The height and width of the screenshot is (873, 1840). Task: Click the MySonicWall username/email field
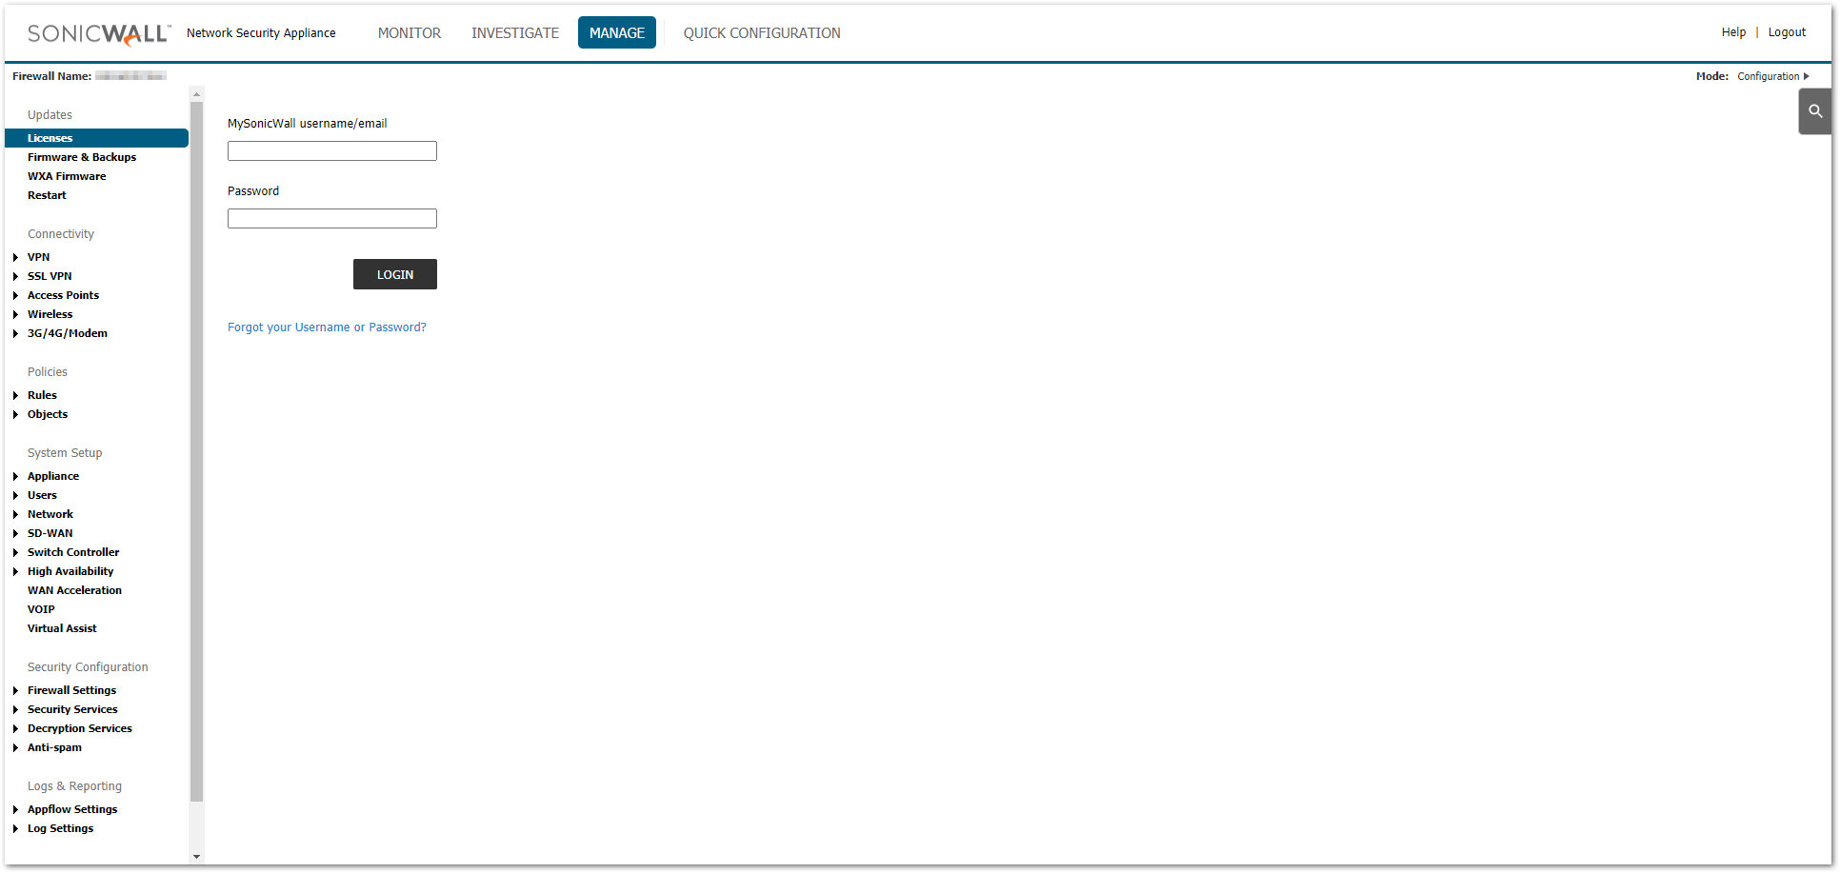[x=331, y=151]
